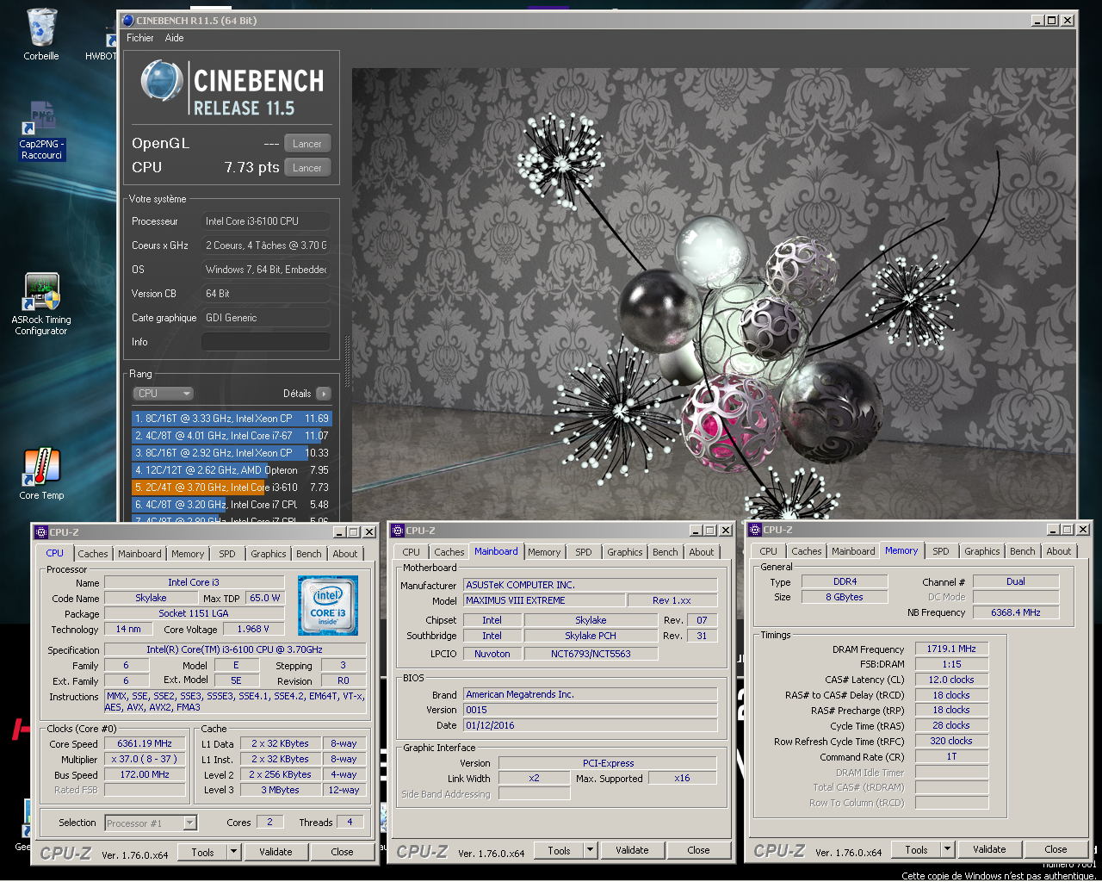Click Validate in left CPU-Z window
Viewport: 1102px width, 882px height.
[275, 852]
